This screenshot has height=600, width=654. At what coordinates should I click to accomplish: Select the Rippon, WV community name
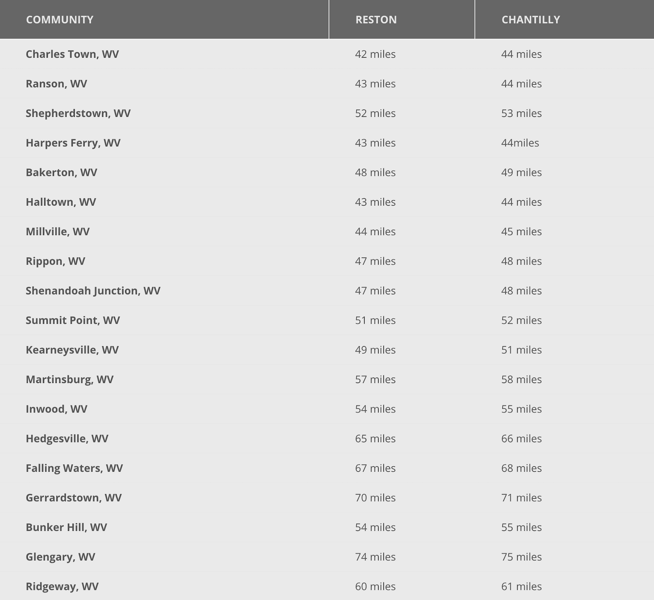click(56, 261)
